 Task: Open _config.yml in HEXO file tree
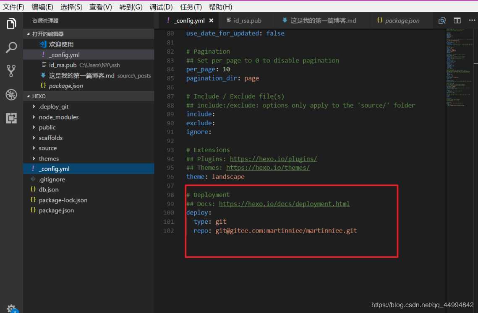89,169
